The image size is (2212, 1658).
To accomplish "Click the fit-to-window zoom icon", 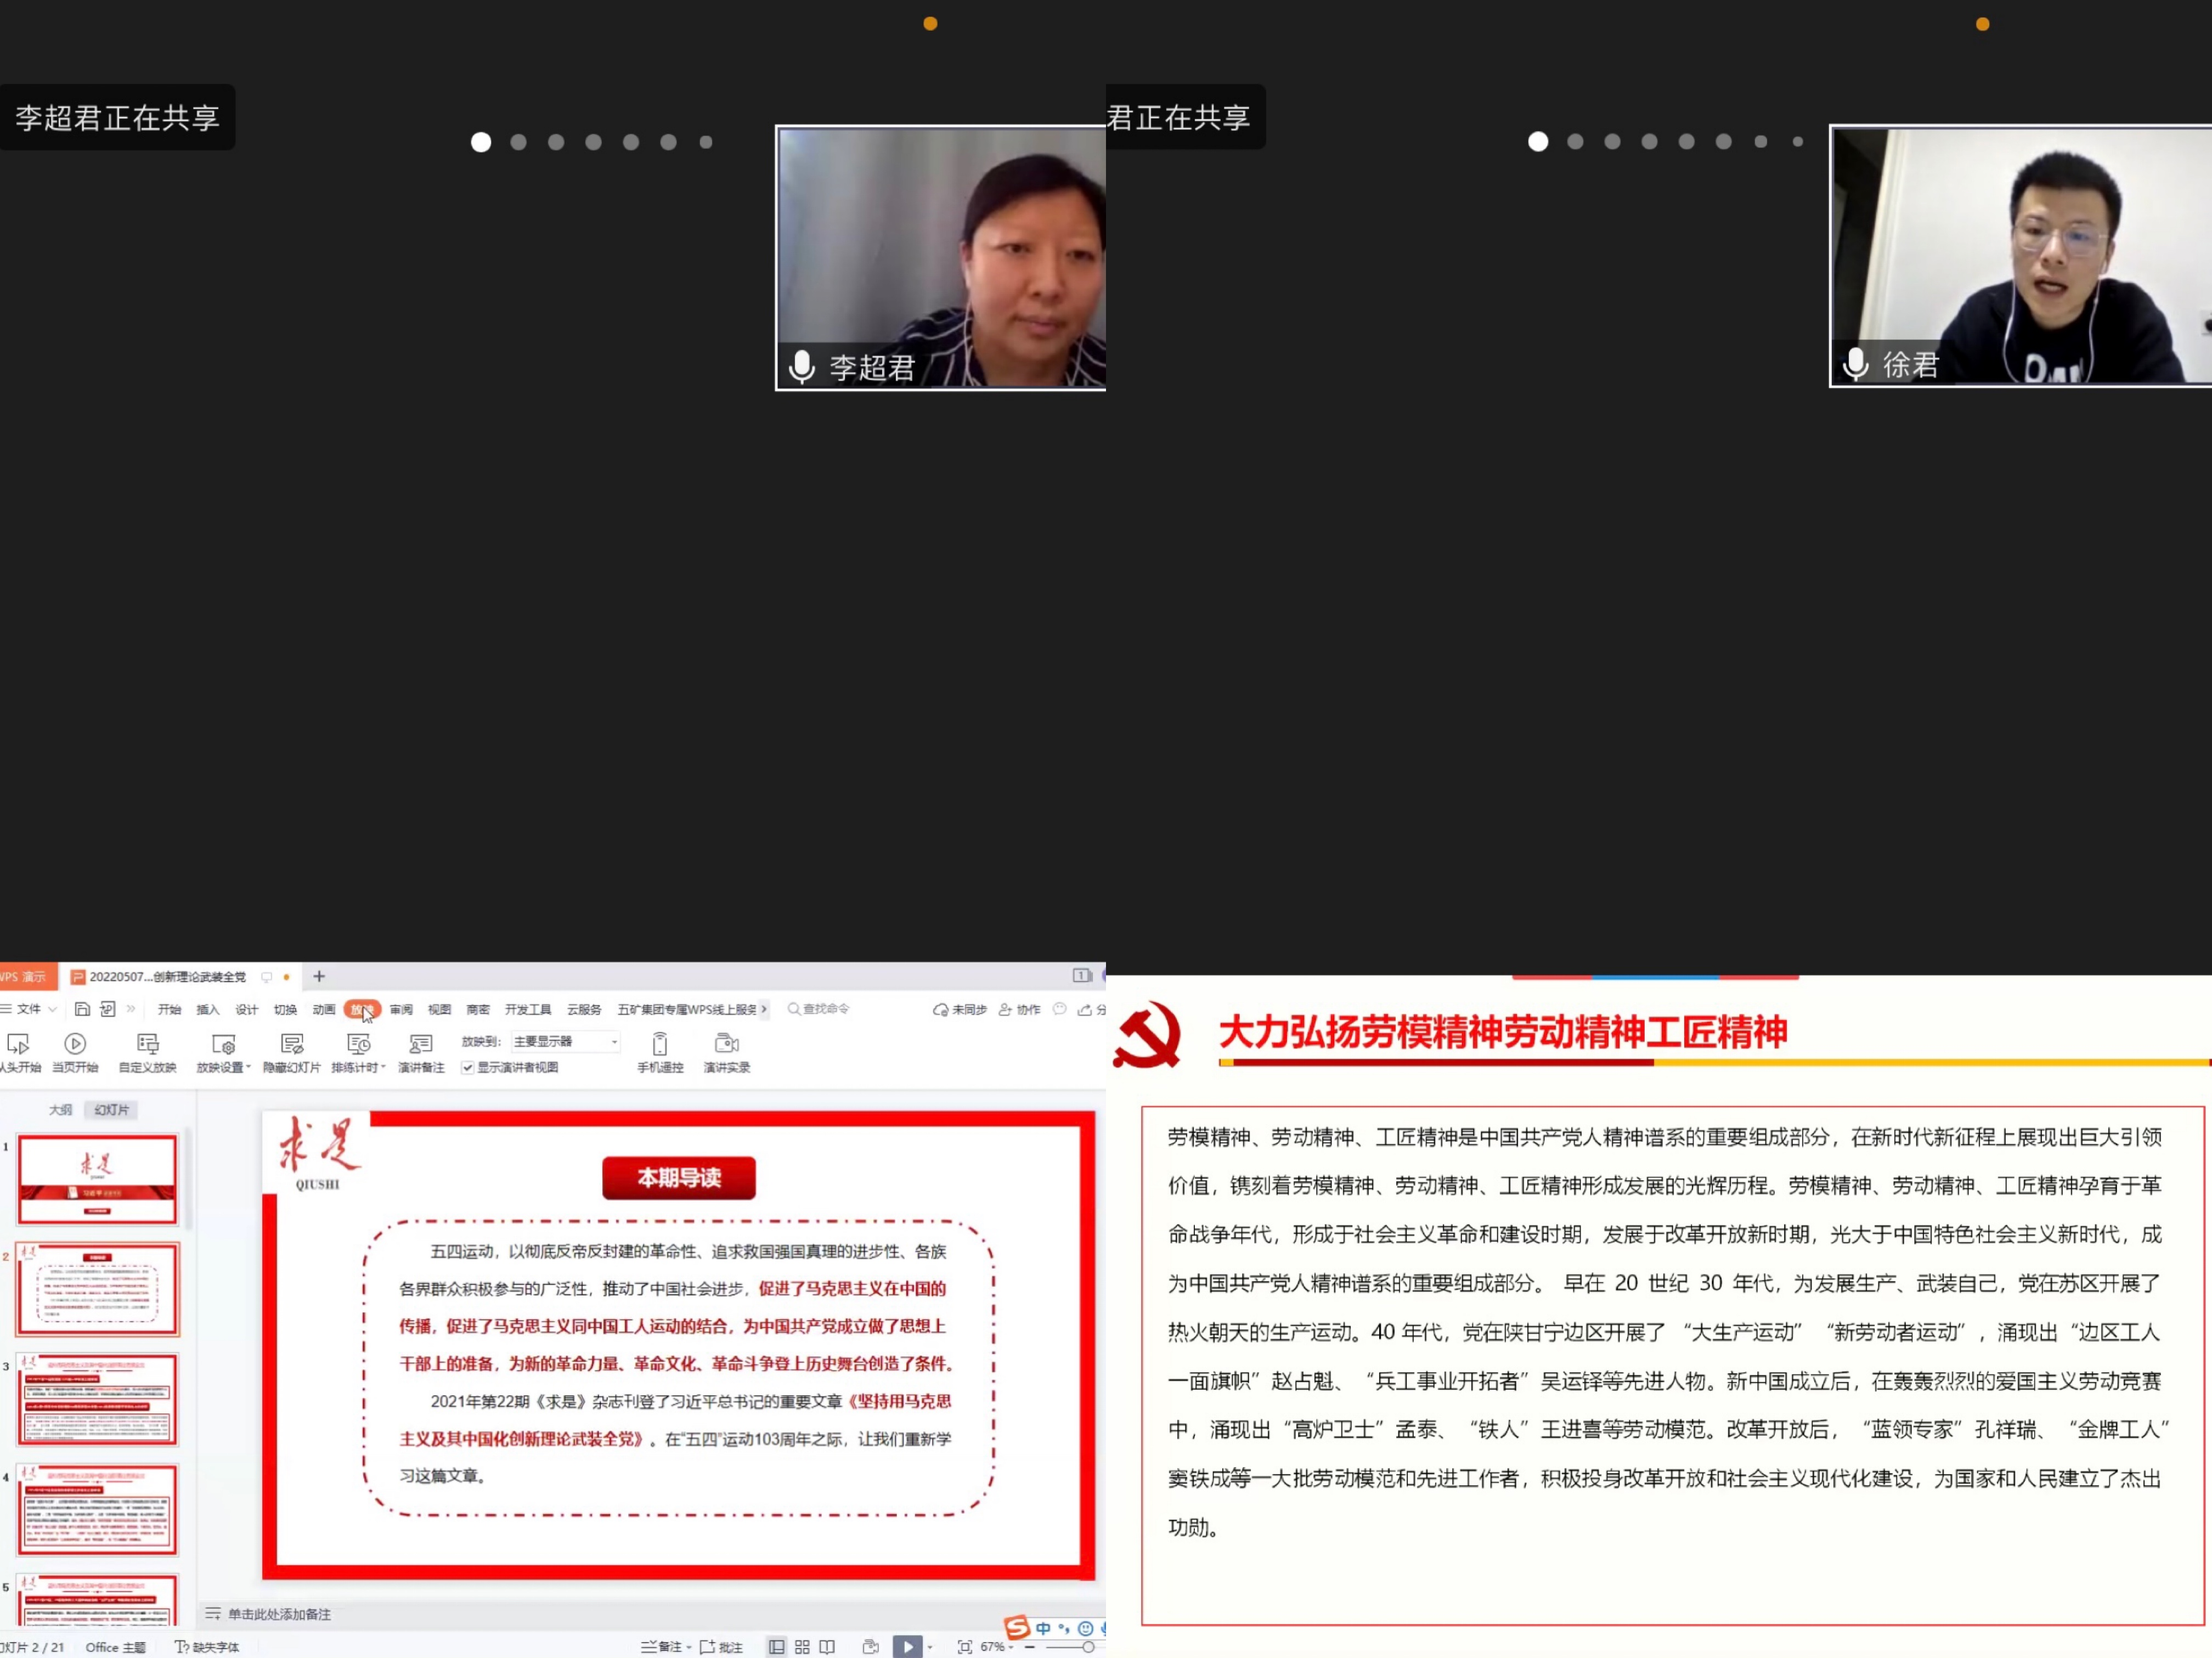I will click(964, 1647).
